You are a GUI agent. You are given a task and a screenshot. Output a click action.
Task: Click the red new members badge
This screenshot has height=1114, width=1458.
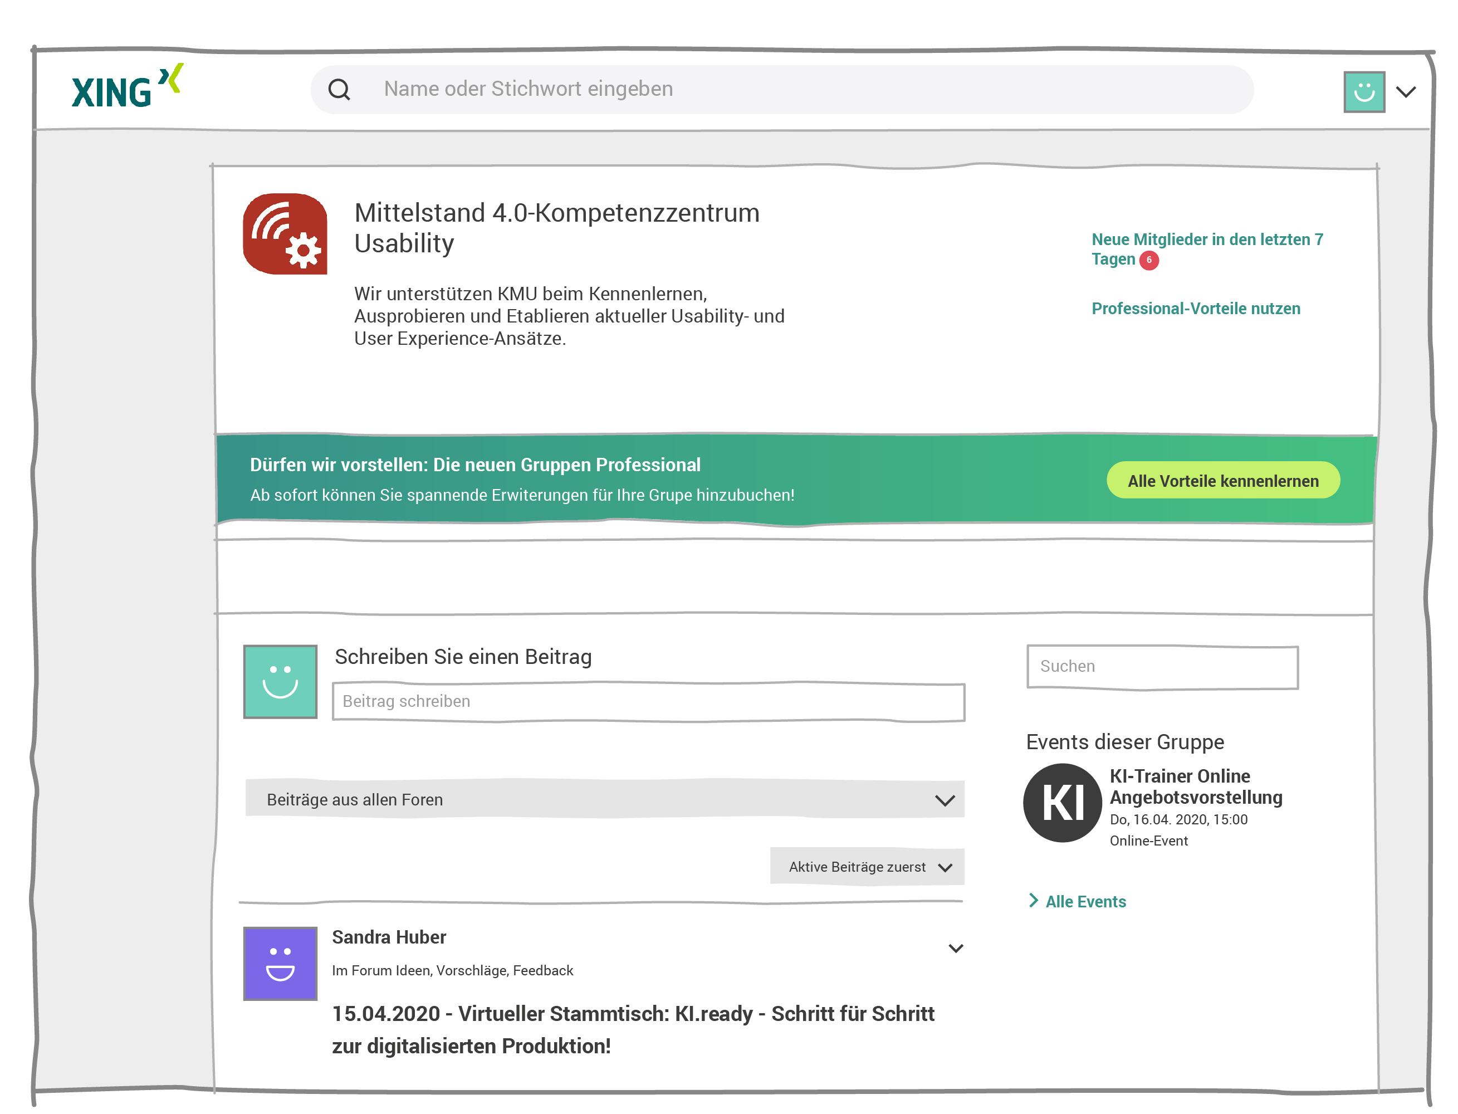pos(1148,260)
